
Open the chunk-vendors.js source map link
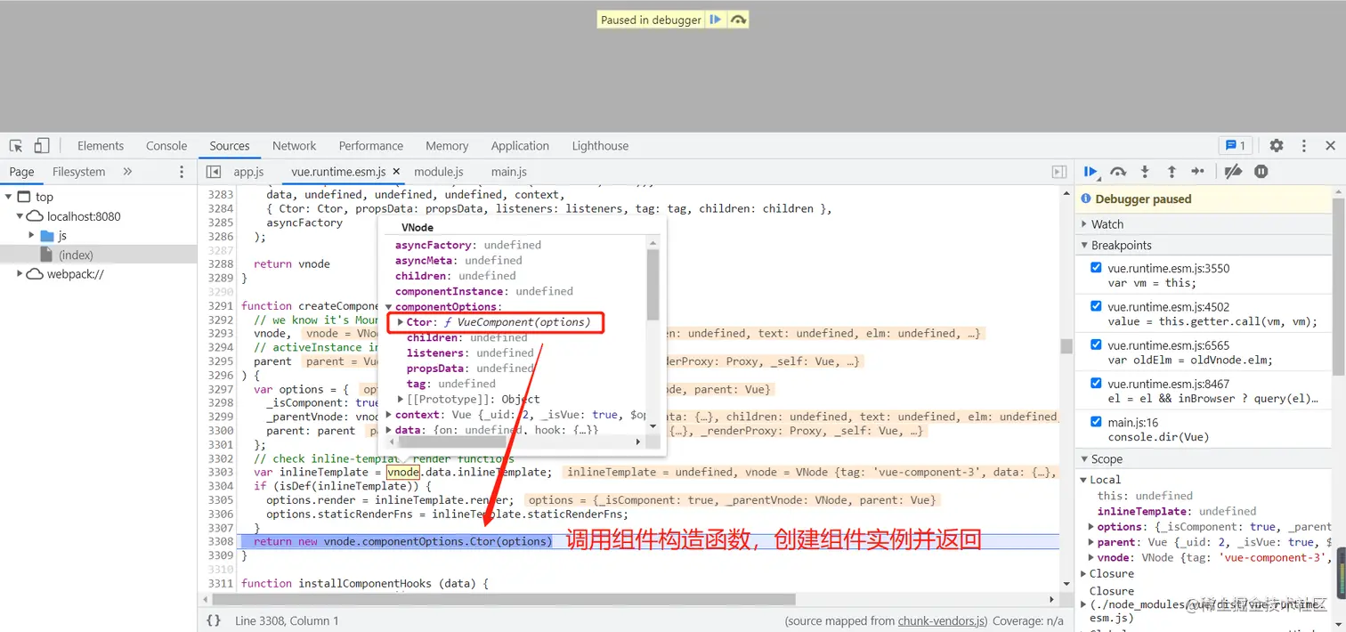click(941, 620)
